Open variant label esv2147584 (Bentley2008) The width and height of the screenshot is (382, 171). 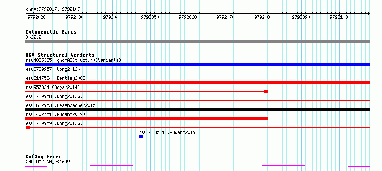[57, 78]
